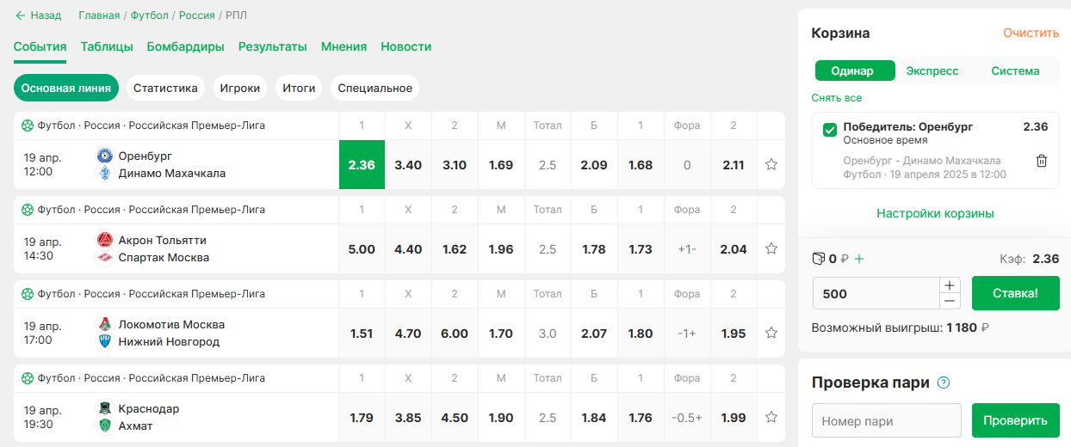Mark Lokomotiv Moscow match as favorite
This screenshot has width=1071, height=447.
771,333
